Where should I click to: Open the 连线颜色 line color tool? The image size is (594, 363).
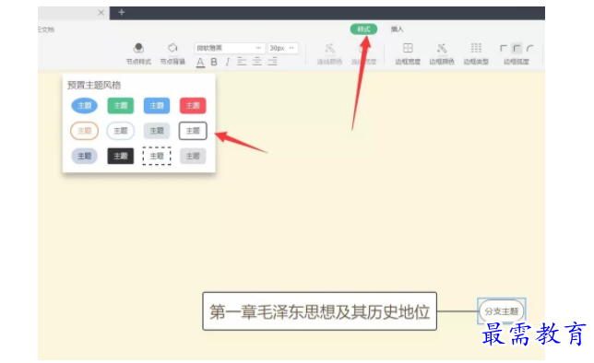(329, 53)
